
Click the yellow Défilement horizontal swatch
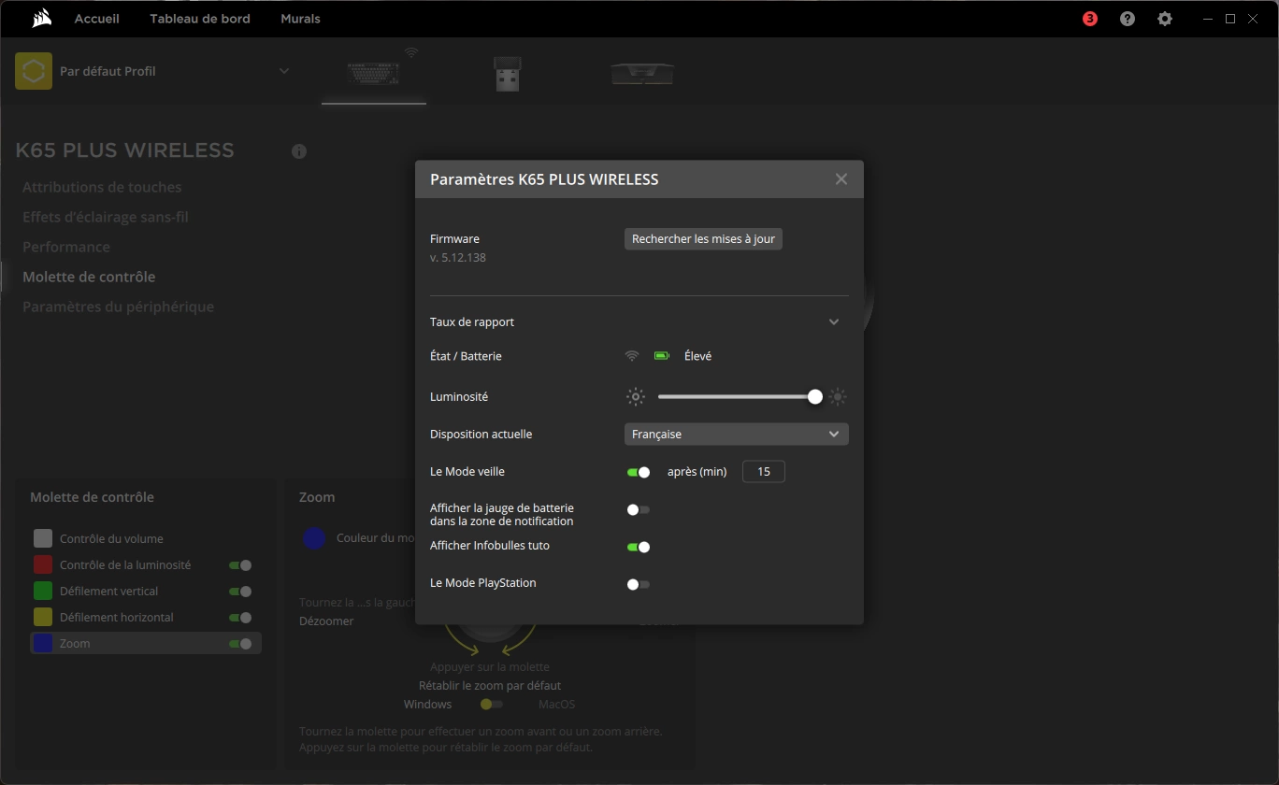pyautogui.click(x=43, y=617)
